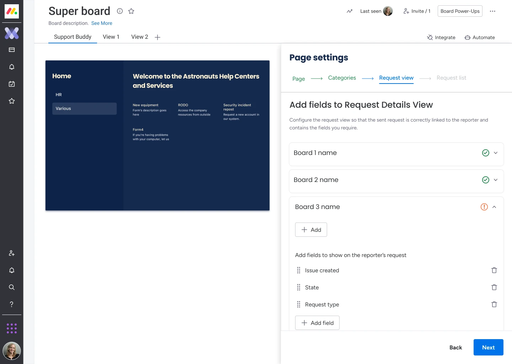Grab drag handle of Issue created

tap(299, 270)
